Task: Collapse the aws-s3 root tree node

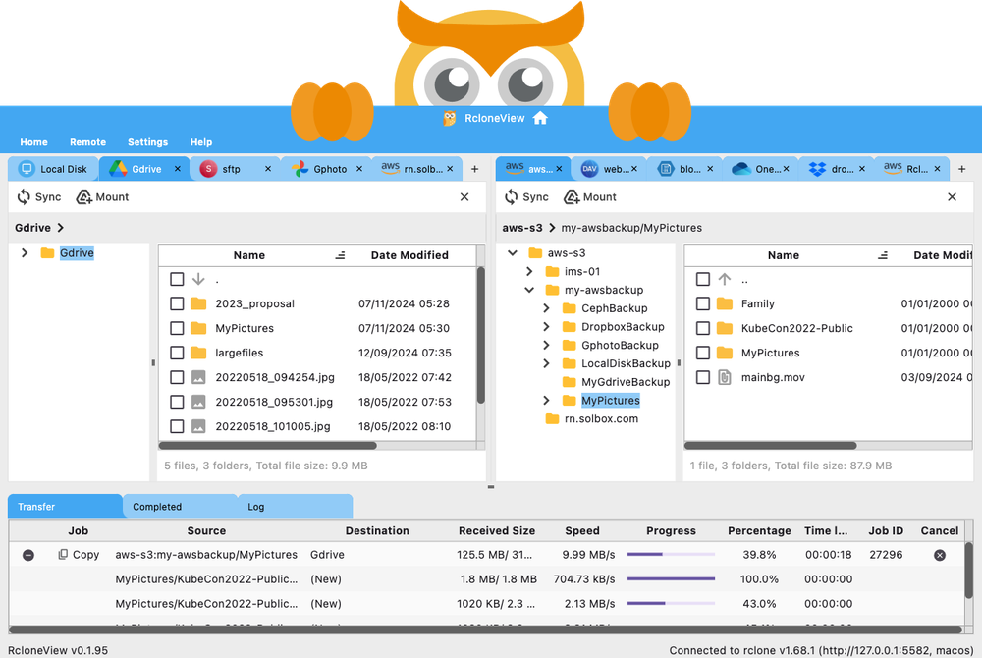Action: tap(513, 253)
